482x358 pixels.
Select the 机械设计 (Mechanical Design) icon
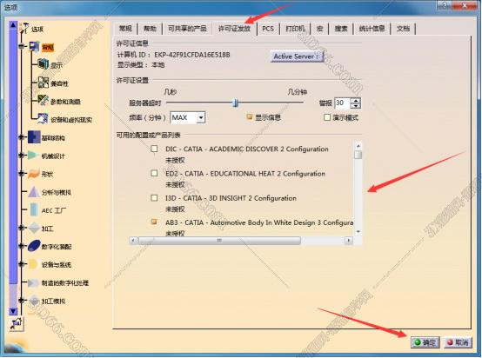34,156
